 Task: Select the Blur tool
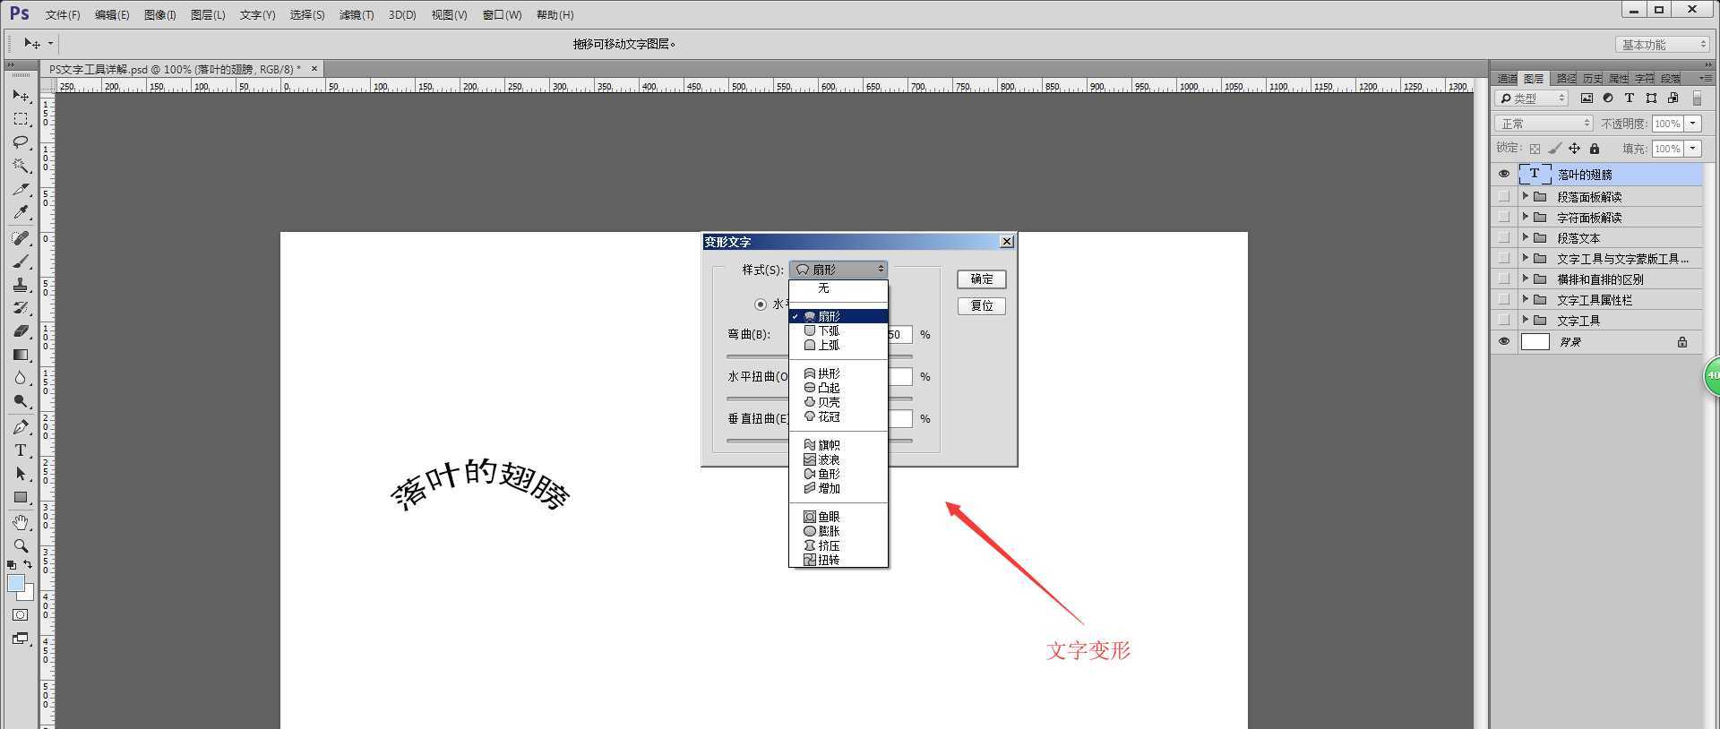coord(21,378)
